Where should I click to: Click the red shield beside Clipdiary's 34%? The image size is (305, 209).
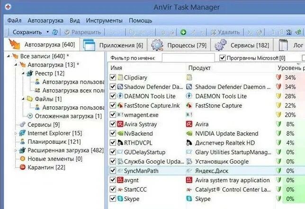279,77
